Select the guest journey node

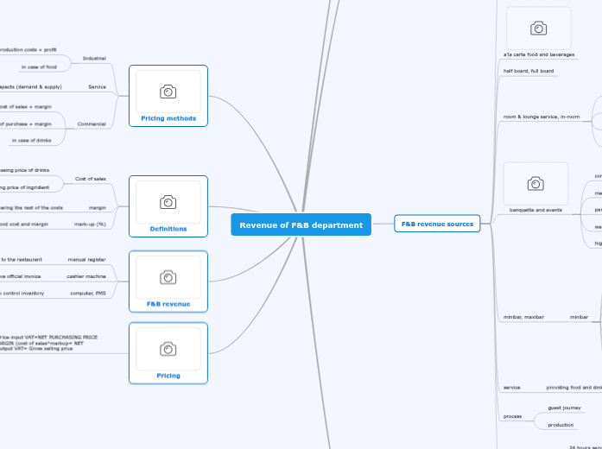tap(564, 408)
